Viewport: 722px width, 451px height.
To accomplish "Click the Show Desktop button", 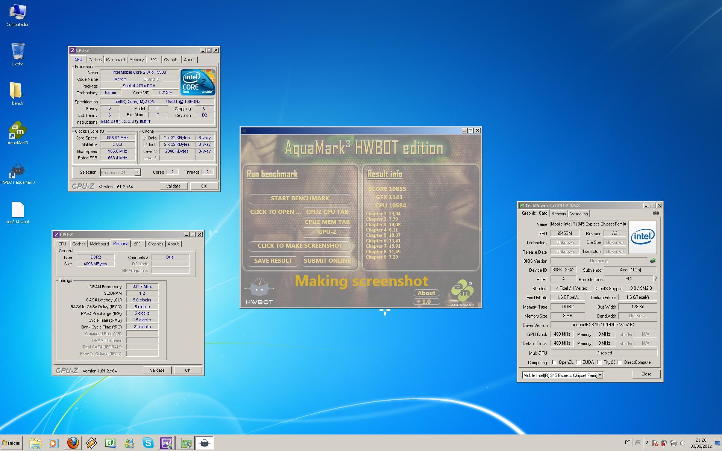I will click(718, 443).
